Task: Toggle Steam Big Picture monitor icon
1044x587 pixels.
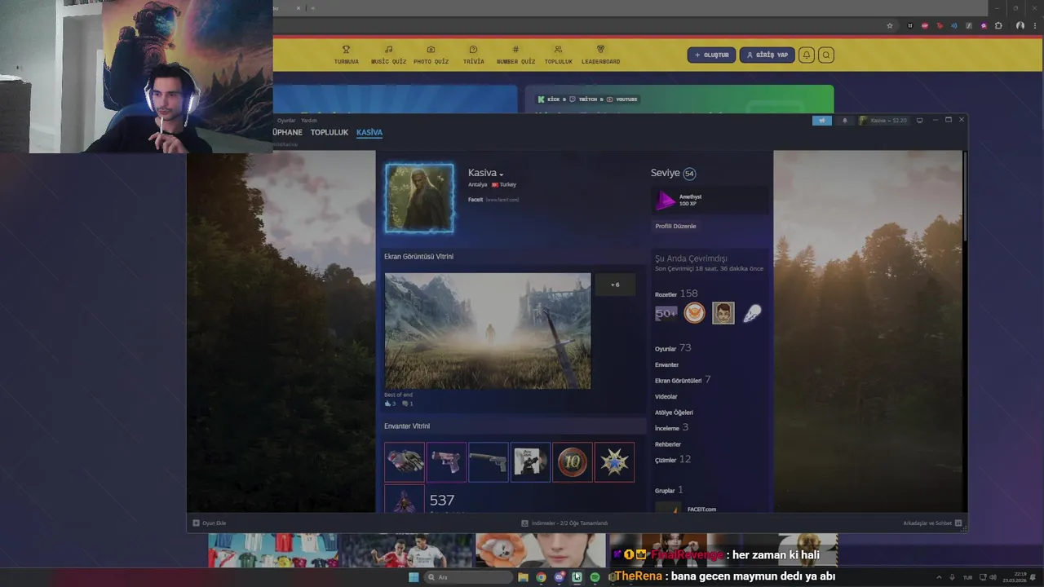Action: (920, 121)
